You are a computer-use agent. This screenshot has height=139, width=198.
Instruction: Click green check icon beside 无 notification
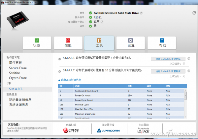tap(90, 26)
